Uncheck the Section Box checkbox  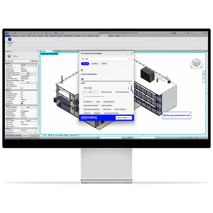[22, 103]
